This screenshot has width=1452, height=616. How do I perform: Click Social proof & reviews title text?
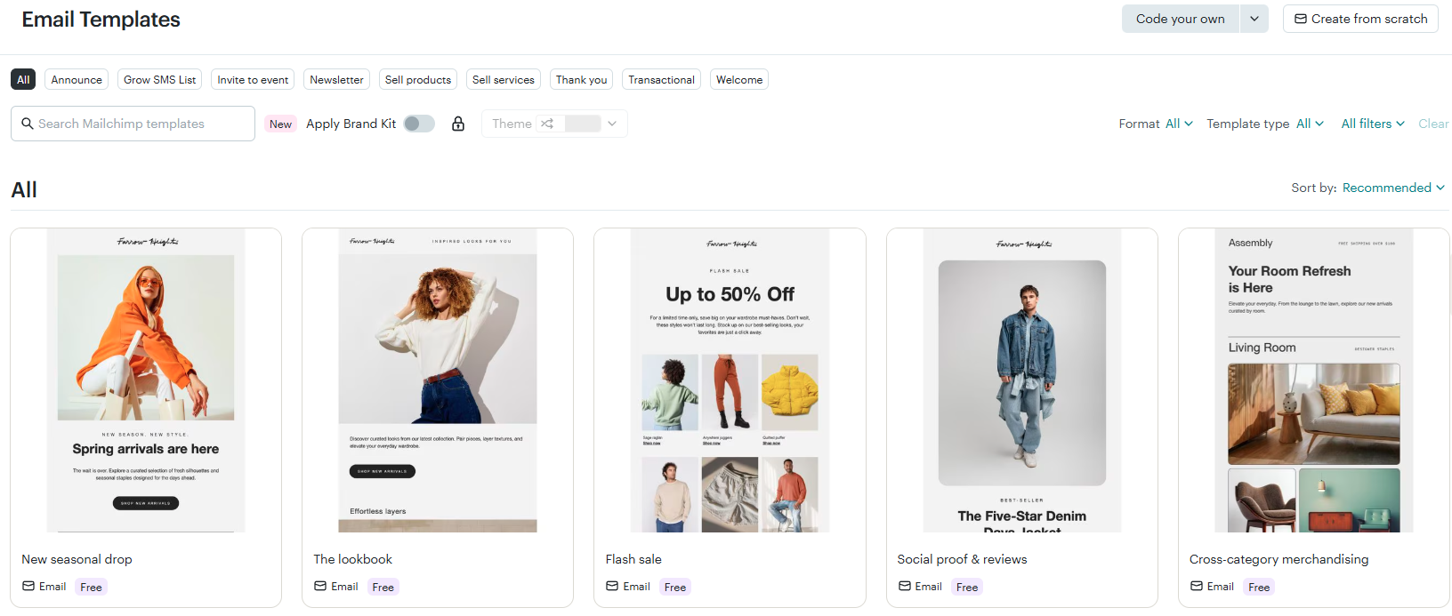(x=962, y=559)
